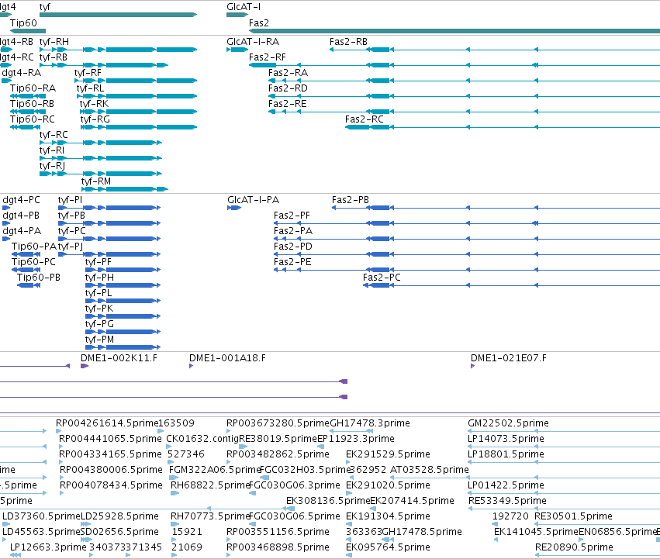Select the Fas2 gene bar

click(454, 31)
